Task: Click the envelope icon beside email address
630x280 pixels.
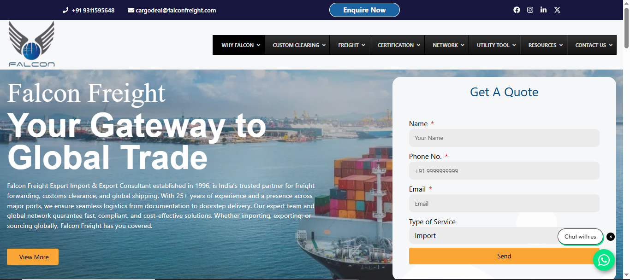Action: 131,10
